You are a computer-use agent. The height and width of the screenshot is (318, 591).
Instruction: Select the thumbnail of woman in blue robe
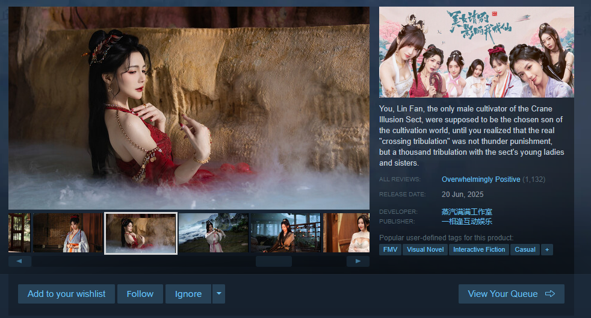pyautogui.click(x=68, y=232)
